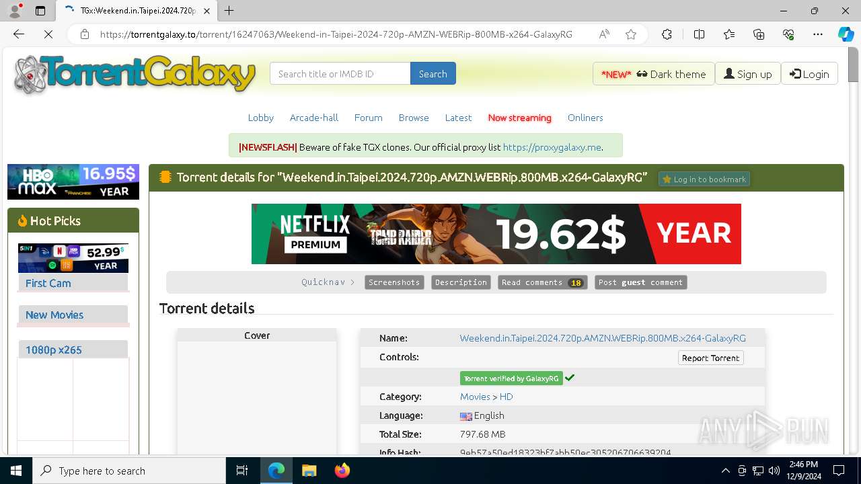Open the Copilot sidebar icon
Viewport: 861px width, 484px height.
click(x=846, y=34)
